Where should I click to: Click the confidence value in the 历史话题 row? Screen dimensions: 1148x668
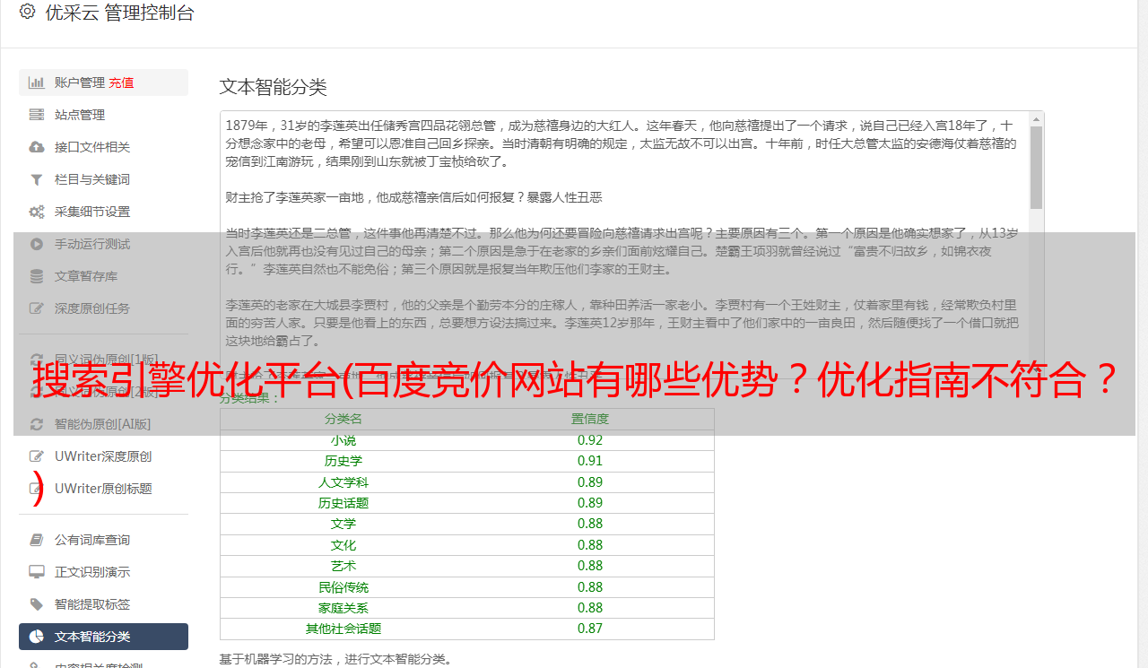pos(590,503)
